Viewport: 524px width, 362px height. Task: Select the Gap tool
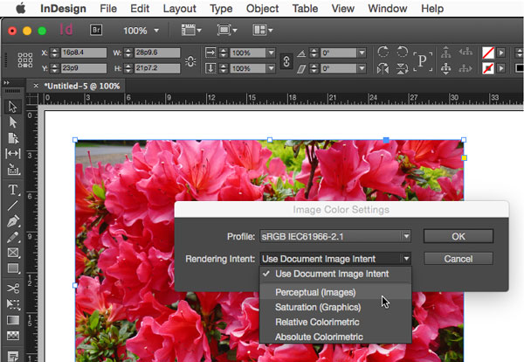click(x=13, y=154)
